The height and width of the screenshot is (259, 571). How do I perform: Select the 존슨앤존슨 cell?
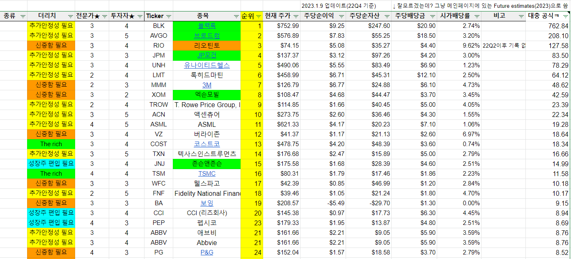pos(206,164)
